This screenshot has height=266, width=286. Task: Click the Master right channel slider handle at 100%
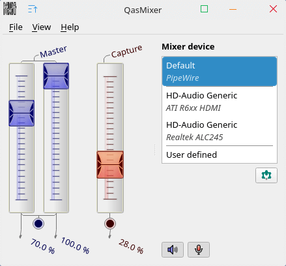56,76
